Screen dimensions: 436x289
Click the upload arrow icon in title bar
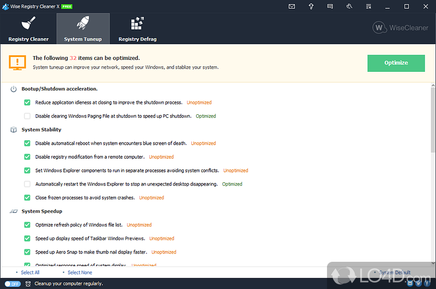click(311, 7)
